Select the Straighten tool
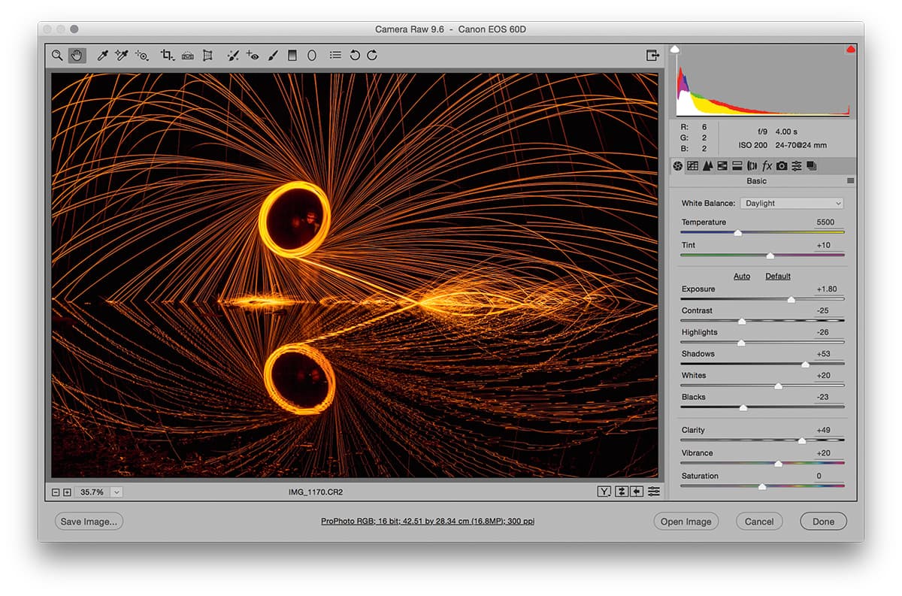 coord(188,56)
